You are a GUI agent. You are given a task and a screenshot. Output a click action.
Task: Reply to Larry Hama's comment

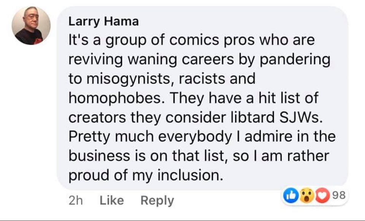[x=157, y=200]
